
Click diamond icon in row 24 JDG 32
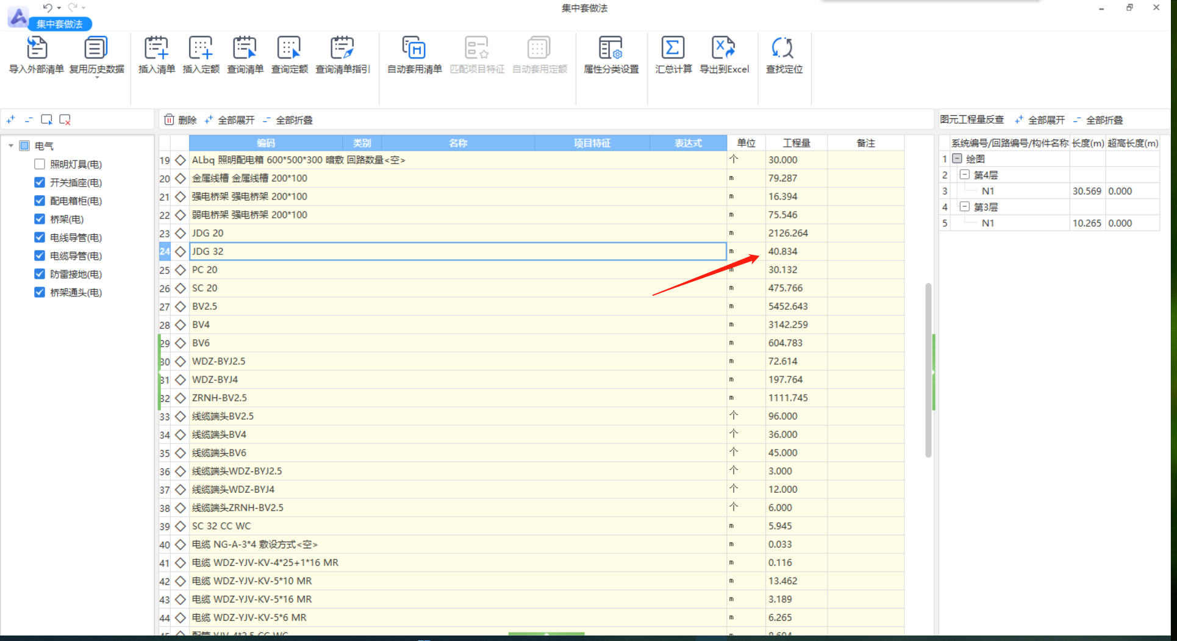(x=180, y=251)
